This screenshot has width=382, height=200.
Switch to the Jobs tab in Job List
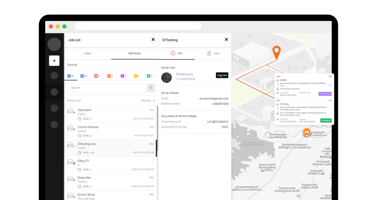click(x=88, y=53)
